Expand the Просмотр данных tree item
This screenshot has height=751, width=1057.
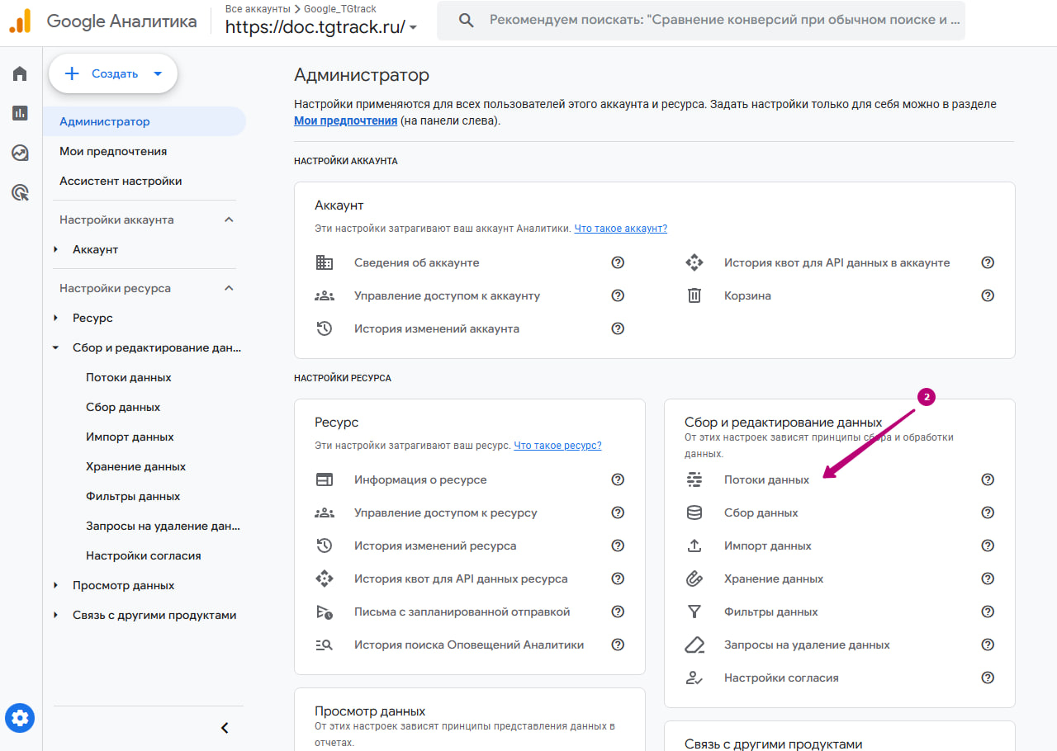coord(56,585)
